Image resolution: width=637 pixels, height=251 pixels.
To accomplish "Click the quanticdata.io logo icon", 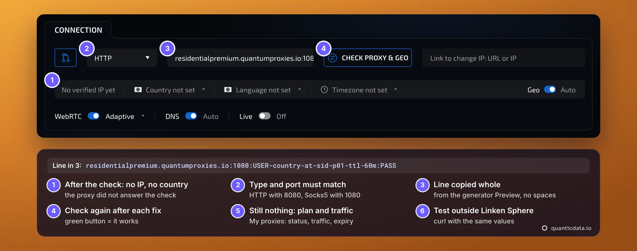I will click(x=545, y=228).
